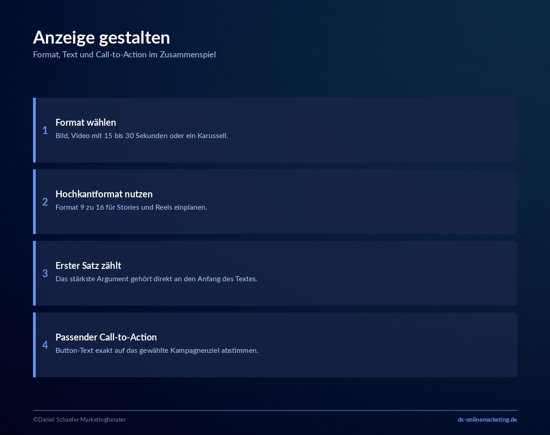
Task: Click step number 2 beside 'Hochkantformat nutzen'
Action: coord(45,202)
